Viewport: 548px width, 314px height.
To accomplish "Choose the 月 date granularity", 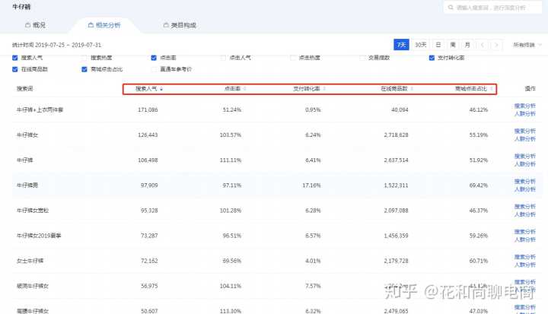I will [467, 45].
